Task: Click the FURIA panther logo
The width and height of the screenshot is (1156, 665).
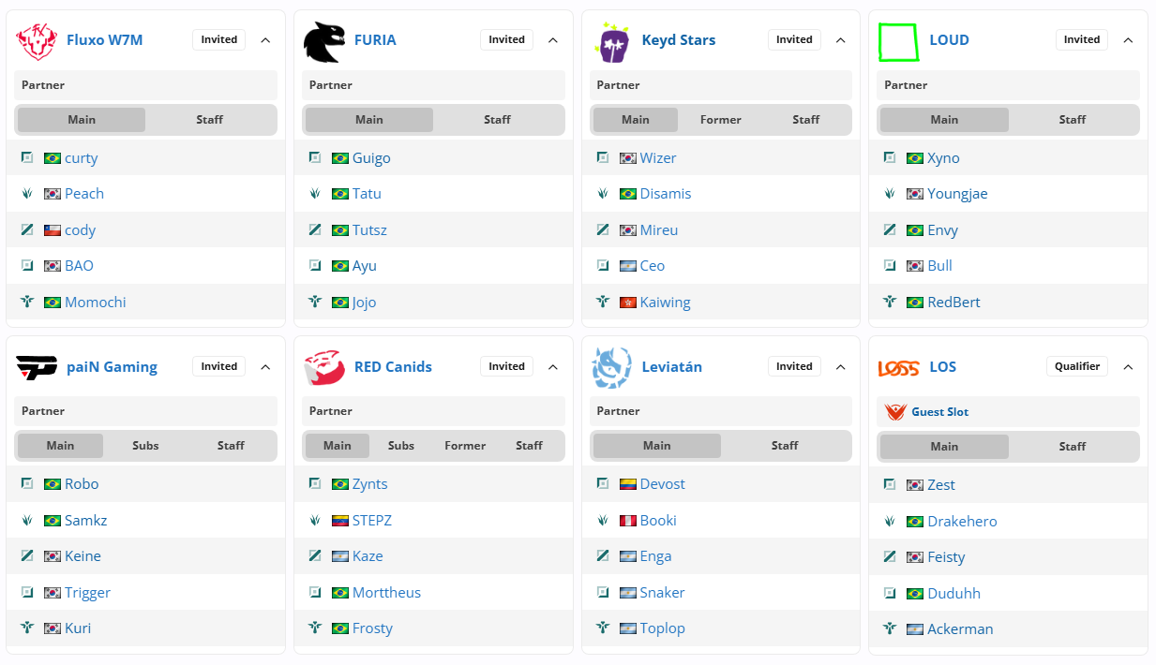Action: coord(324,42)
